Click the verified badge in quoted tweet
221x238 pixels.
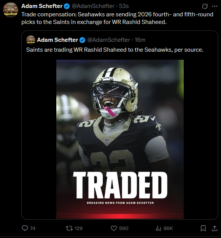coord(82,40)
